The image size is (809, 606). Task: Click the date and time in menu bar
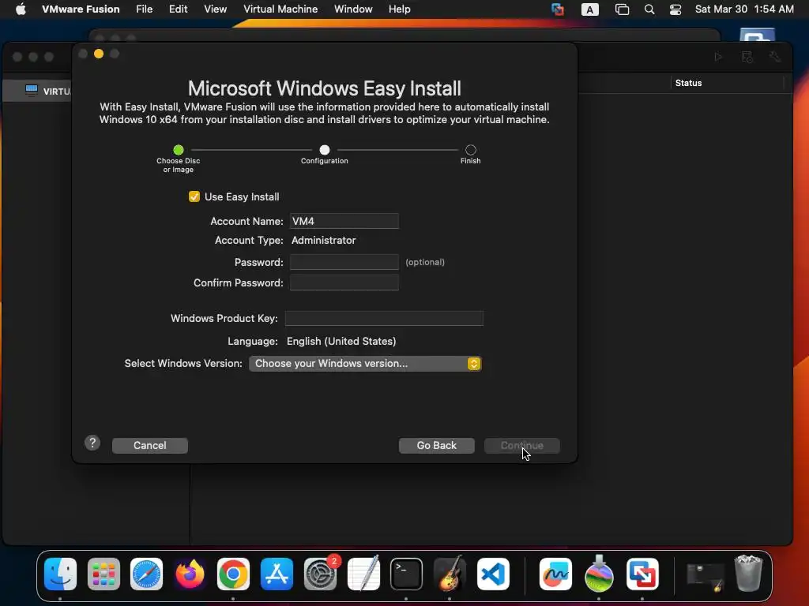click(x=744, y=9)
